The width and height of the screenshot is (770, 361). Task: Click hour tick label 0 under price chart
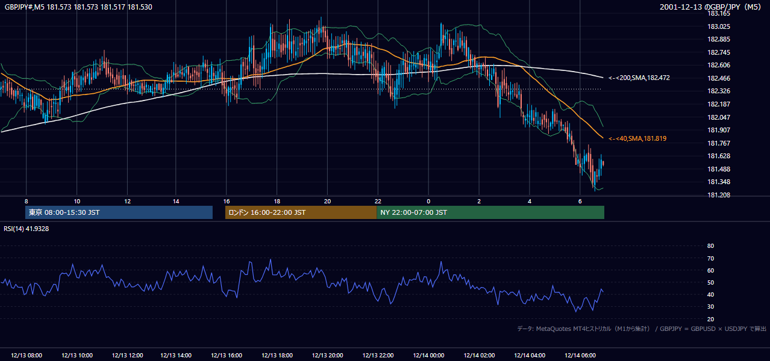point(428,201)
